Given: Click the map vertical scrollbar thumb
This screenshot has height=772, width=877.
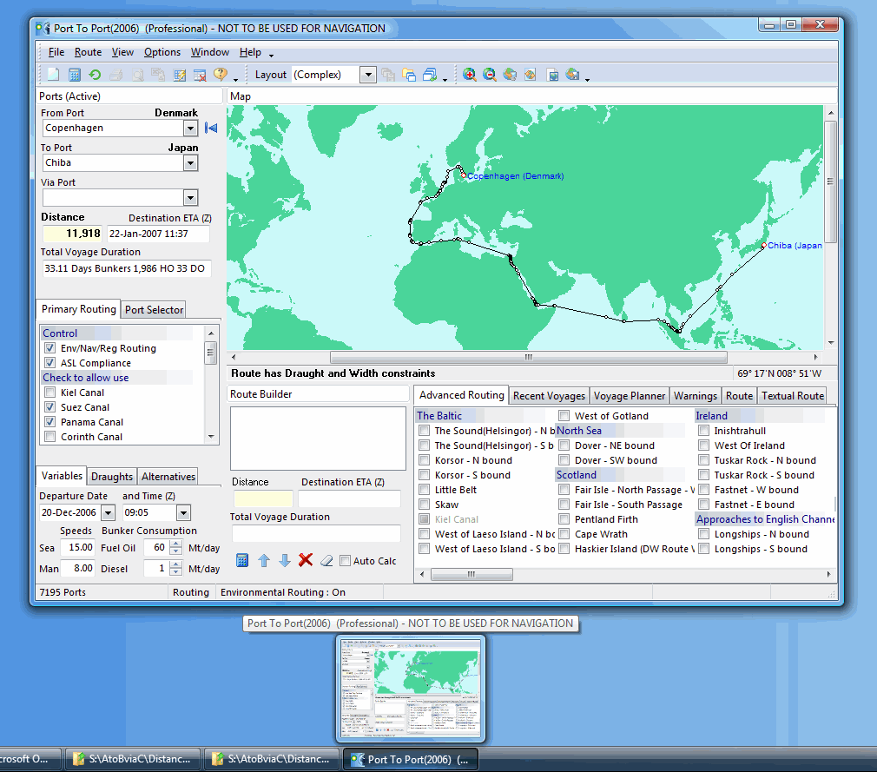Looking at the screenshot, I should pyautogui.click(x=831, y=181).
